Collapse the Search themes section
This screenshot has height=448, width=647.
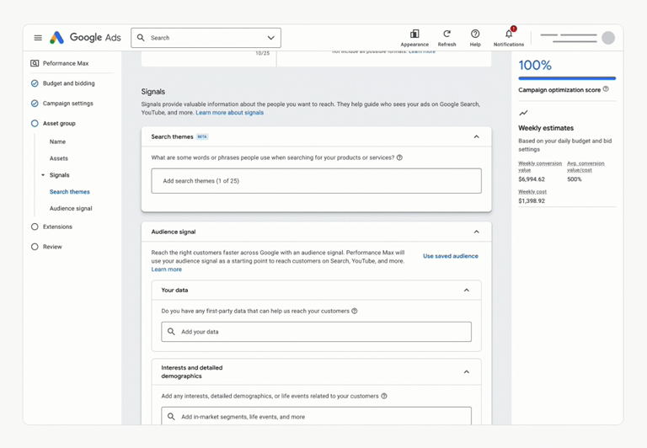pyautogui.click(x=476, y=136)
